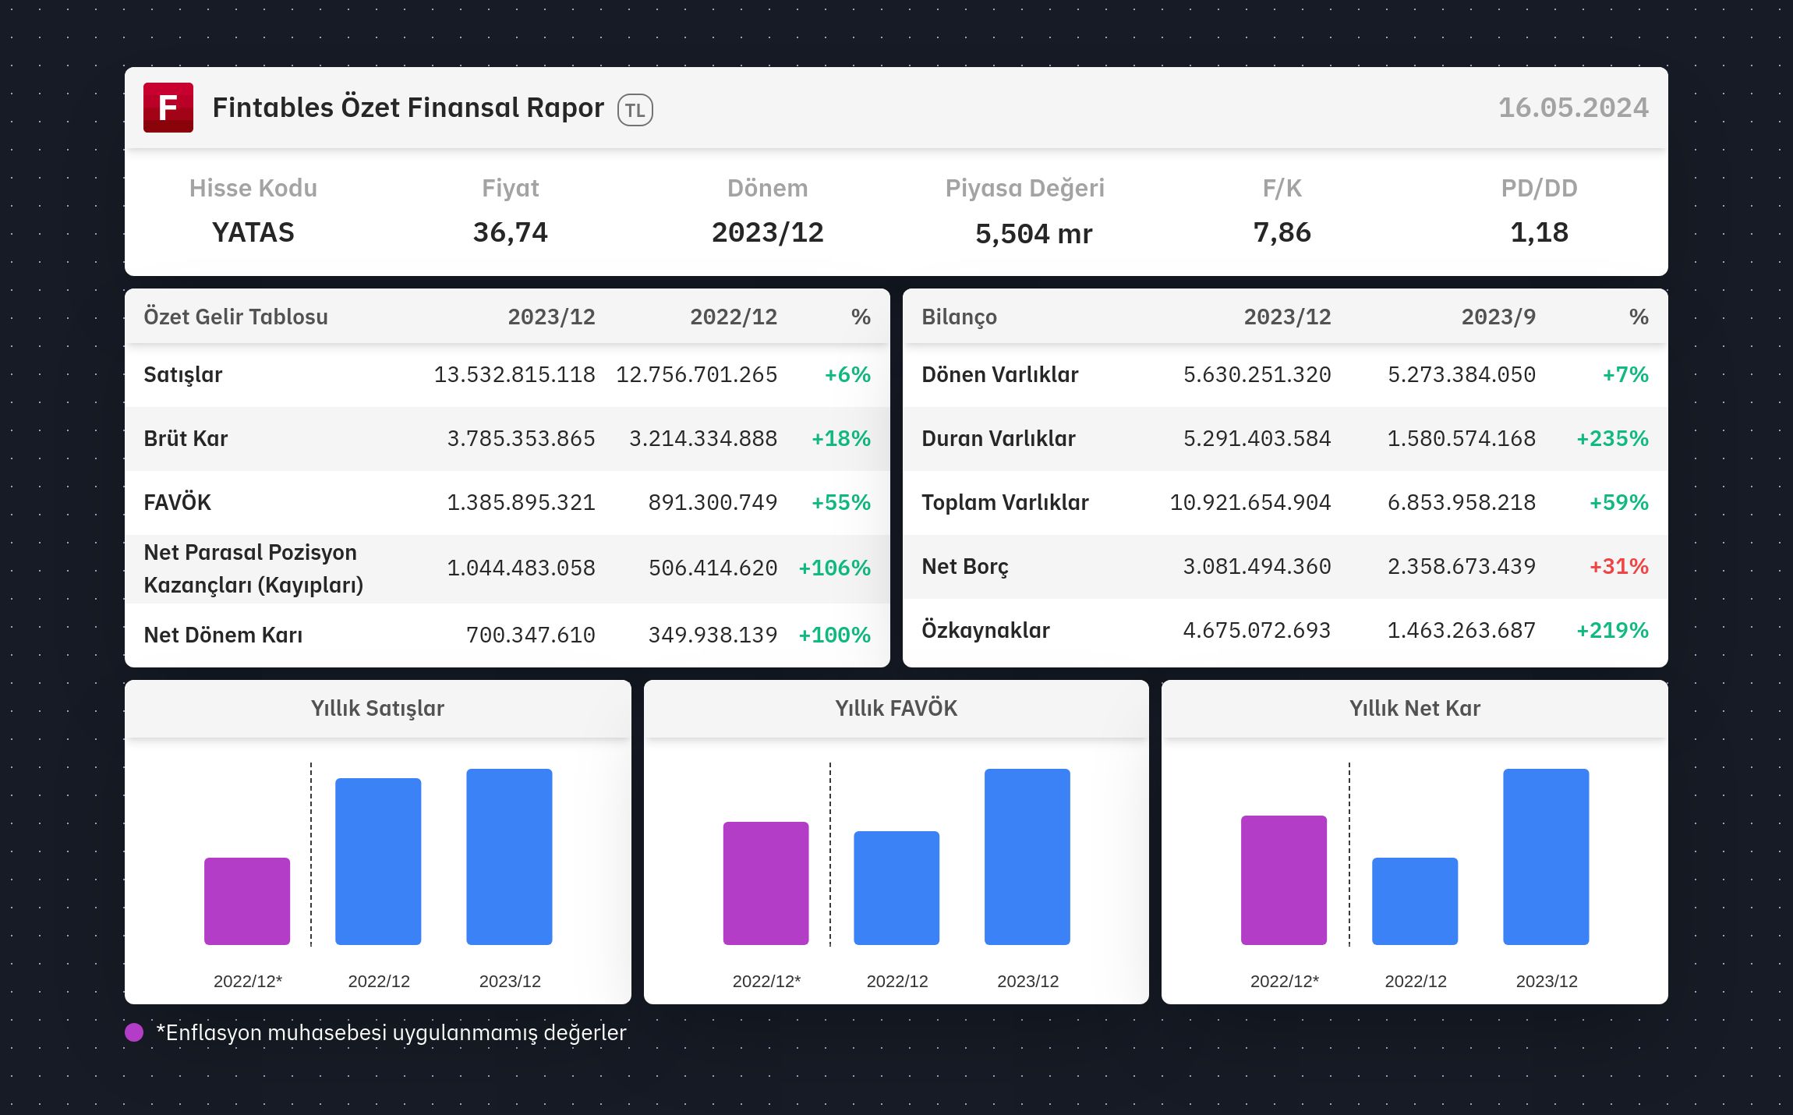The width and height of the screenshot is (1793, 1115).
Task: Click the +18% gross profit change
Action: [841, 438]
